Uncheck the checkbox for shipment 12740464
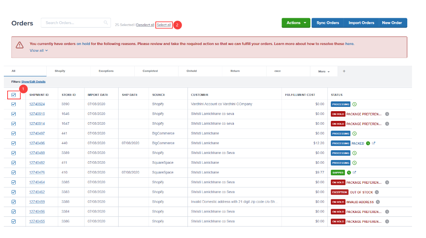 coord(14,182)
